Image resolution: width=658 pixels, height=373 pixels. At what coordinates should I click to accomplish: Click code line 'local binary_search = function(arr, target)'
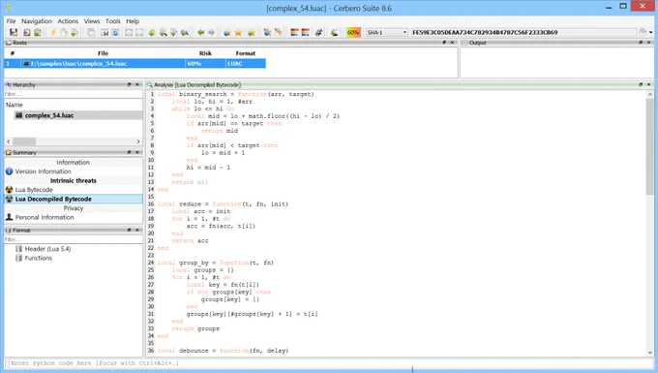236,94
